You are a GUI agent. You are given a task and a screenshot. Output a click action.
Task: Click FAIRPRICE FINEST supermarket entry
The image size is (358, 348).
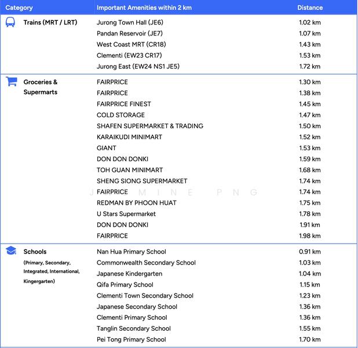point(124,104)
